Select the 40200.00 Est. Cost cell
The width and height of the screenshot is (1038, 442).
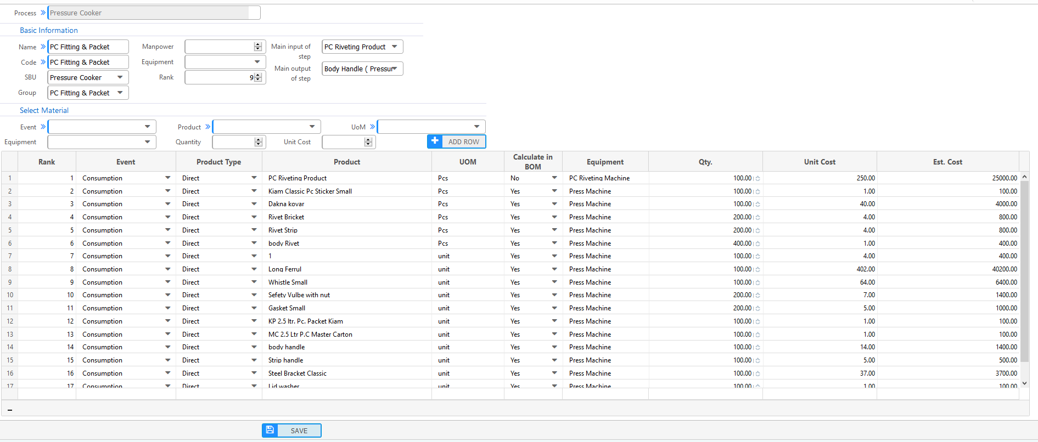pos(947,269)
